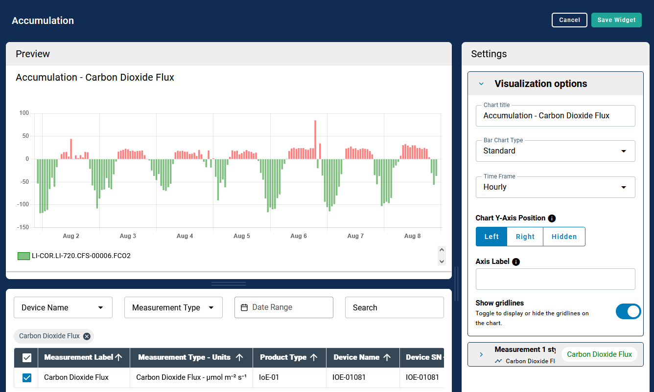Sort by Device Name arrow icon
654x392 pixels.
387,357
